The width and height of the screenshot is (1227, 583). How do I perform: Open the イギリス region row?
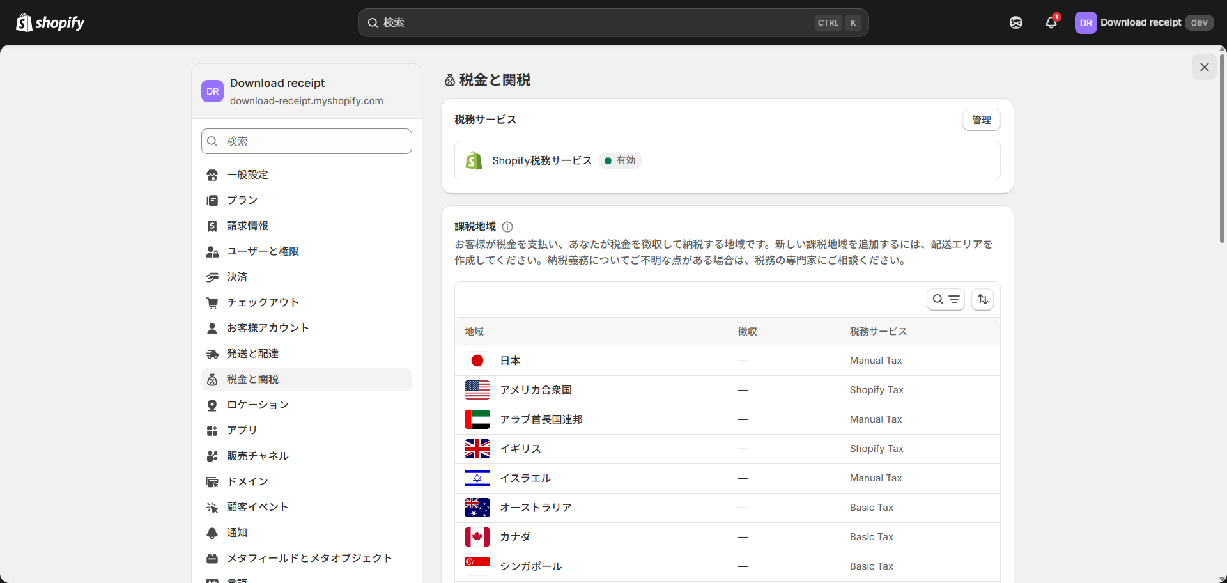(727, 449)
